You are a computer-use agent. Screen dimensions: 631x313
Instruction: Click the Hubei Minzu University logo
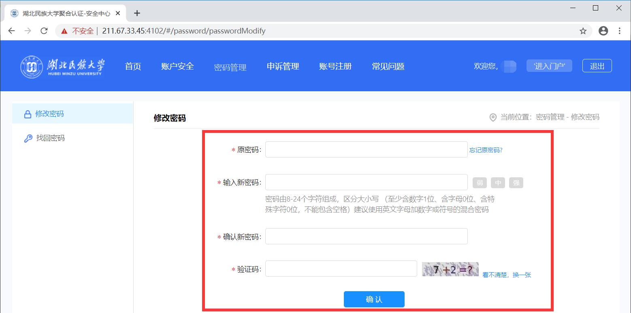coord(63,66)
